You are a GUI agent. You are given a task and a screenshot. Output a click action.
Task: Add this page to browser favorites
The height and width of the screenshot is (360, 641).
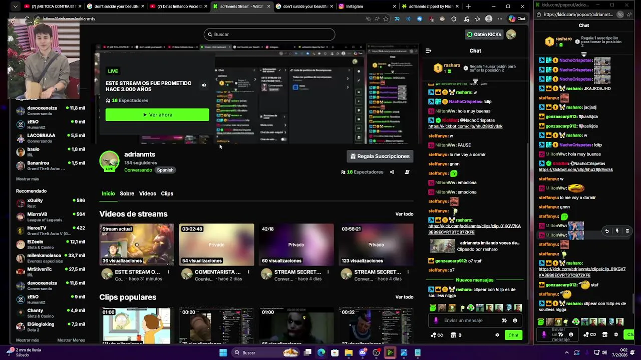[x=386, y=19]
